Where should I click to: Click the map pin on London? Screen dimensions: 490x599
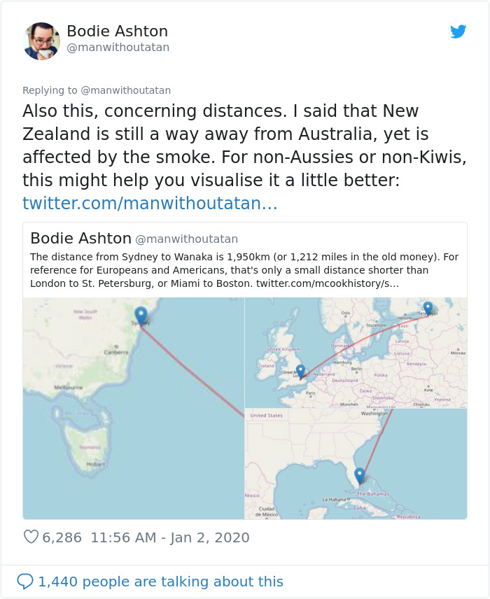(300, 369)
